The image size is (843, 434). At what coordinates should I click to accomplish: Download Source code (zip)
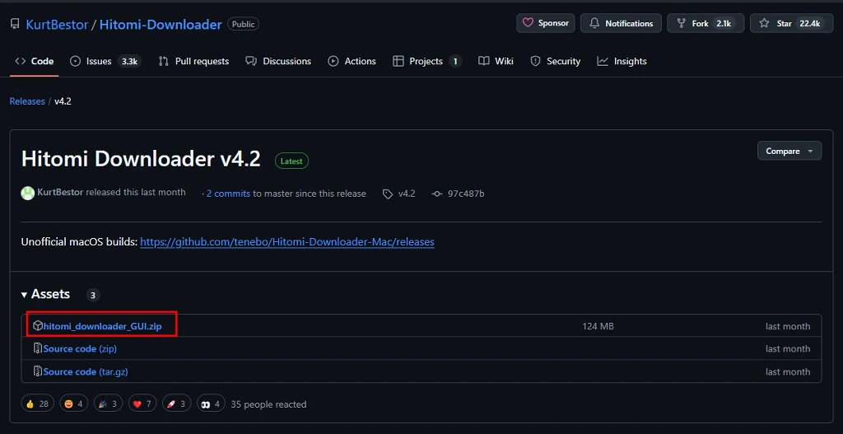[x=80, y=349]
